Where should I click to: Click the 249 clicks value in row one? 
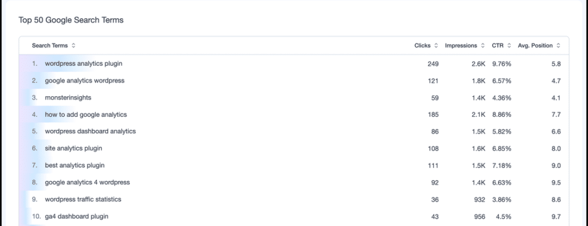[433, 64]
